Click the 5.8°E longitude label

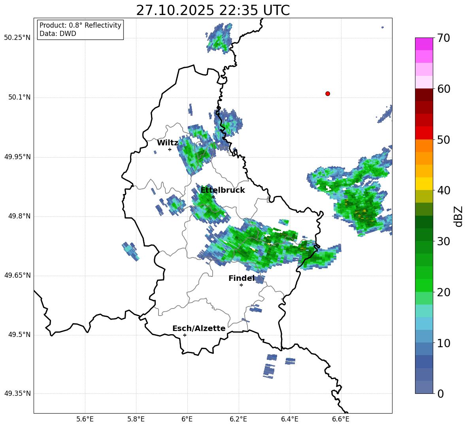(136, 419)
